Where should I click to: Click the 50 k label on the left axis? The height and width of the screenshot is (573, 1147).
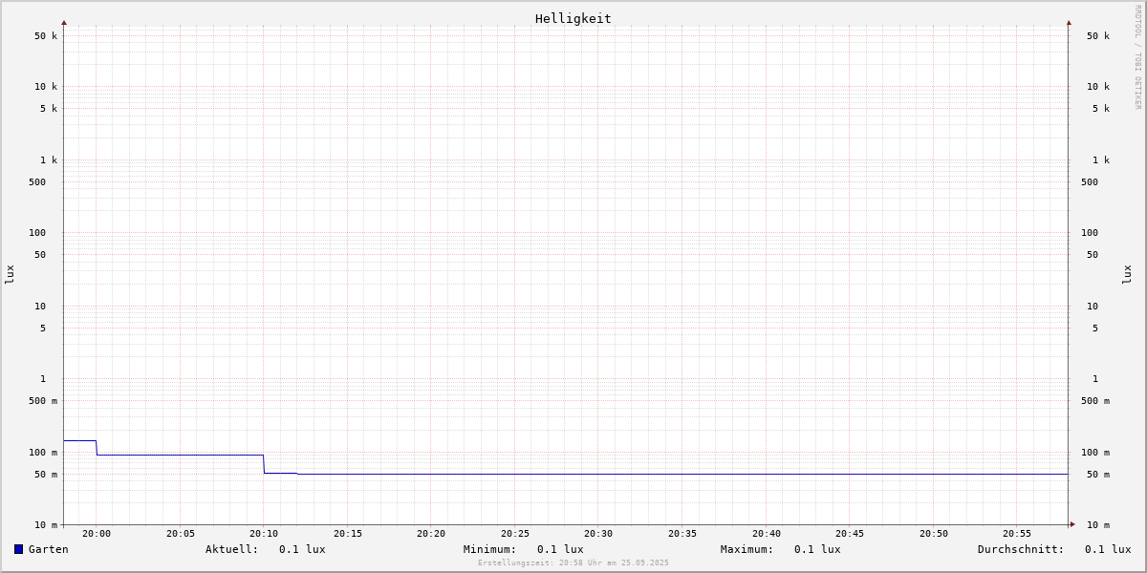(x=46, y=36)
